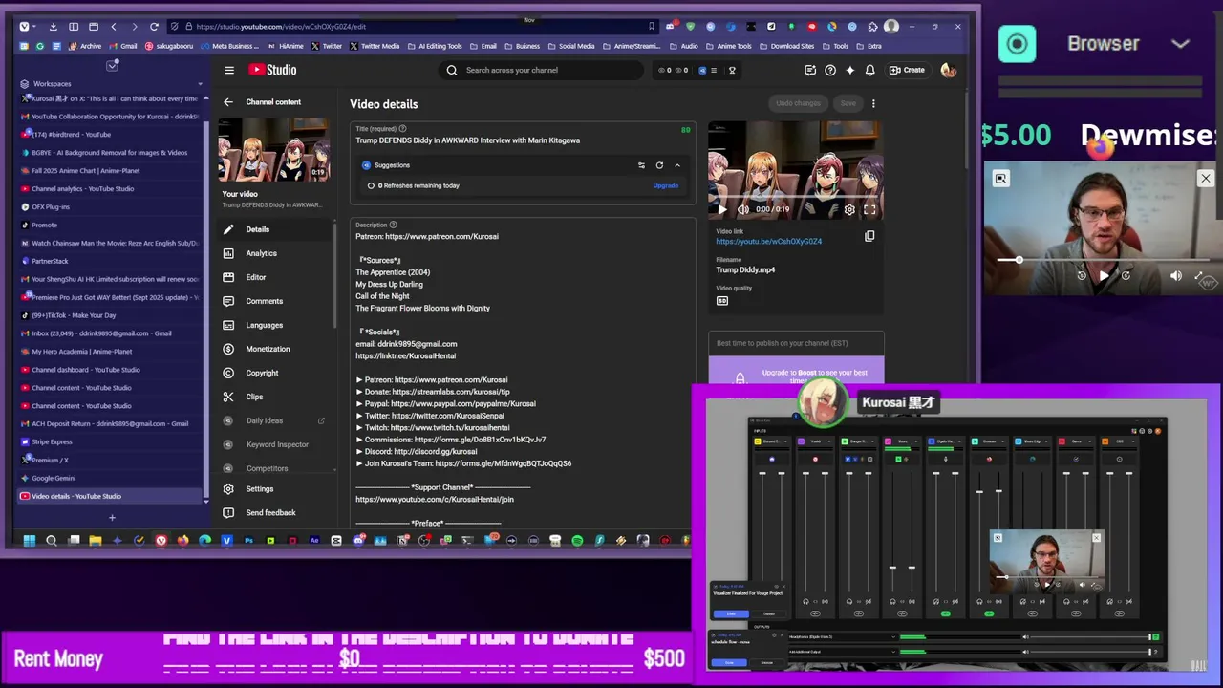
Task: Click Send feedback icon
Action: (x=228, y=512)
